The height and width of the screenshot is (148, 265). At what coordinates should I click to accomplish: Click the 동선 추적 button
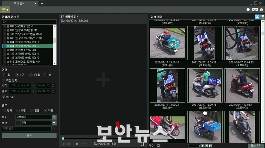[256, 146]
